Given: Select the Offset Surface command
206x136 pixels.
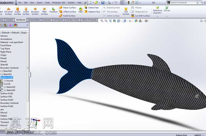Looking at the screenshot, I should point(67,12).
